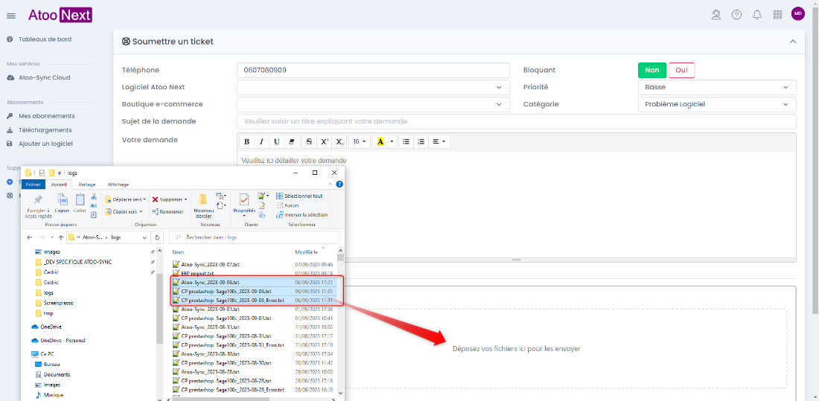
Task: Insert an ordered numbered list
Action: tap(421, 141)
